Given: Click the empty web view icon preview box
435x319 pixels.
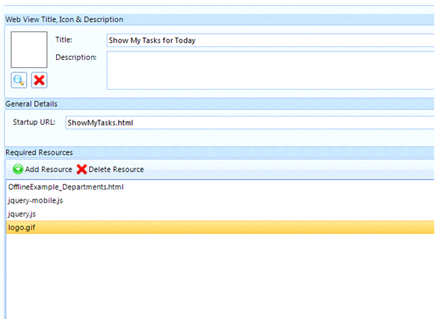Looking at the screenshot, I should tap(29, 49).
